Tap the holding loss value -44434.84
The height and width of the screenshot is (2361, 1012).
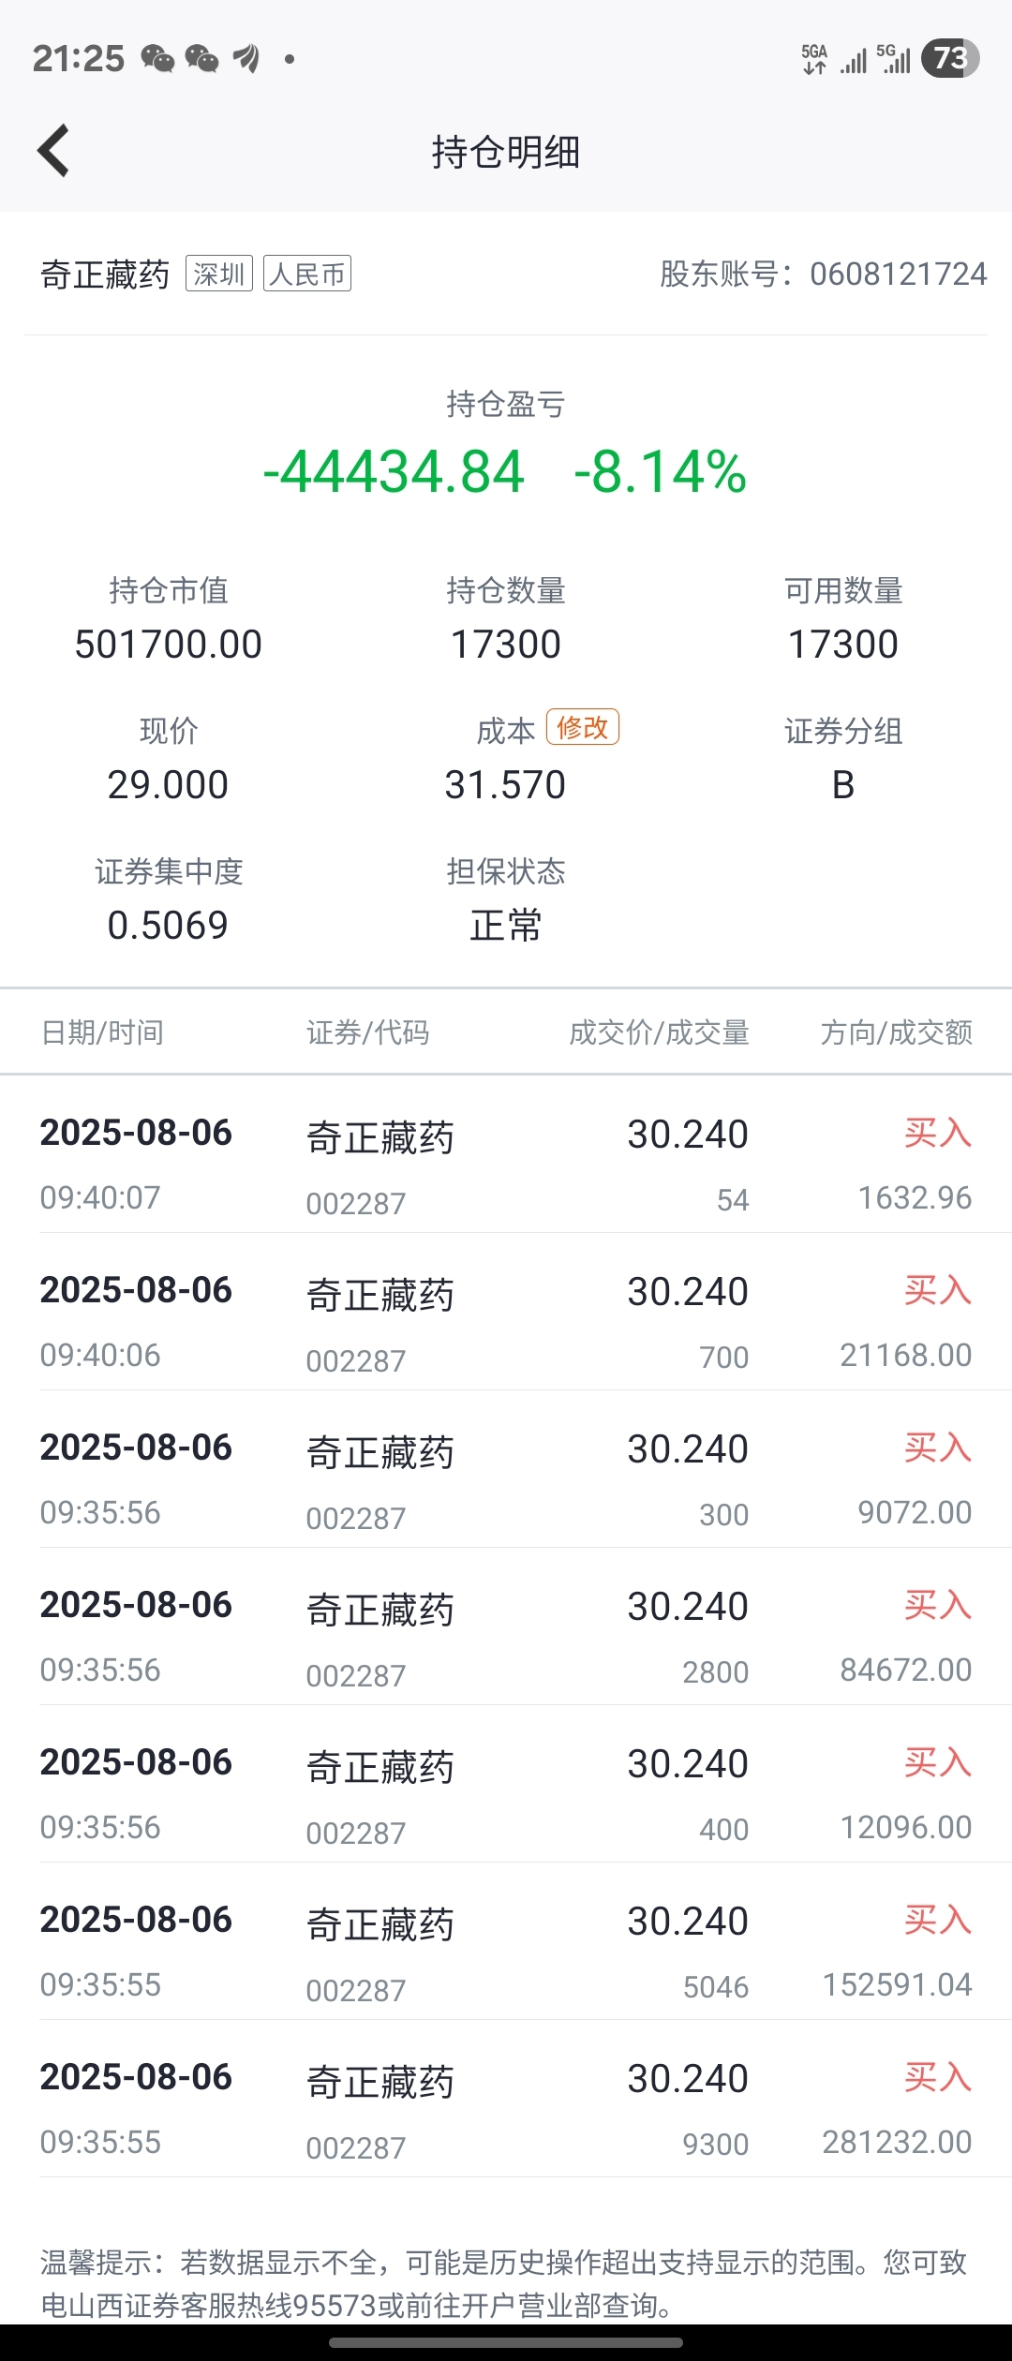click(394, 471)
